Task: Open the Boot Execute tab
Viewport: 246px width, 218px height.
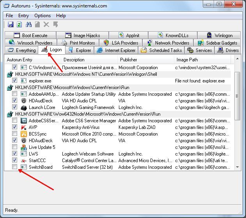Action: 30,36
